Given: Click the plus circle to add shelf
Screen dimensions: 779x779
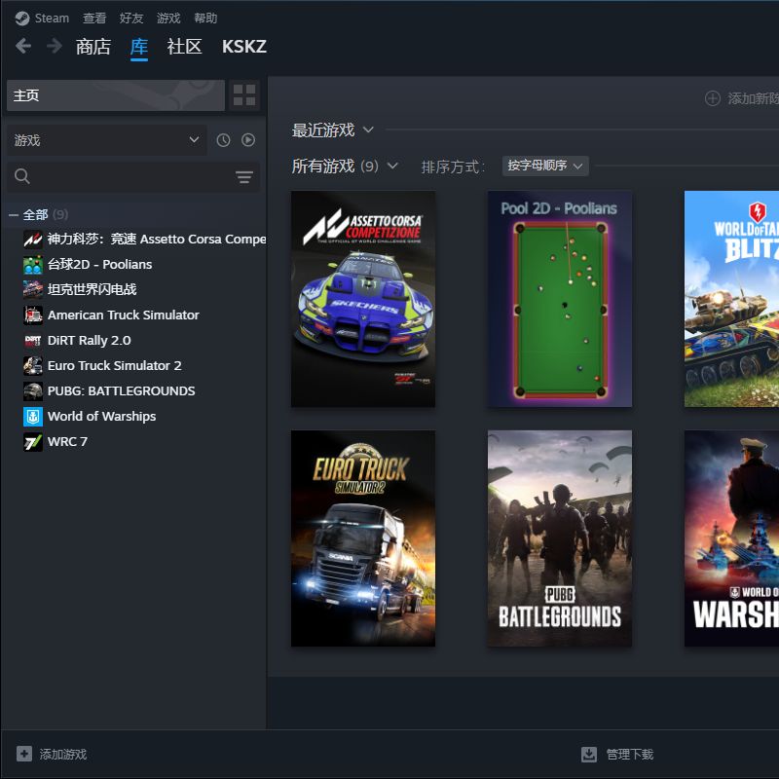Looking at the screenshot, I should (713, 98).
